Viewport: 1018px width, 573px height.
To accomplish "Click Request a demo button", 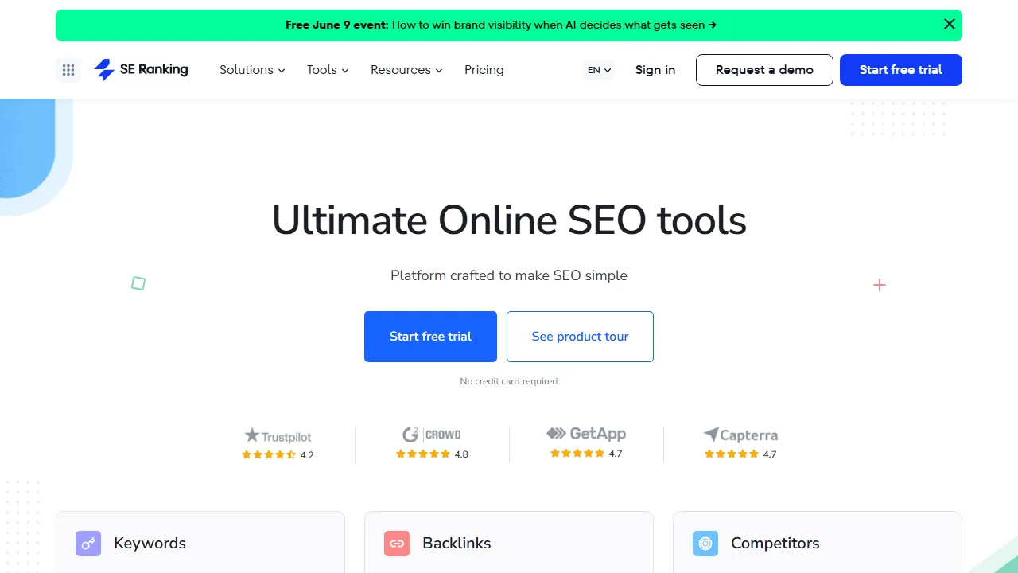I will coord(764,70).
